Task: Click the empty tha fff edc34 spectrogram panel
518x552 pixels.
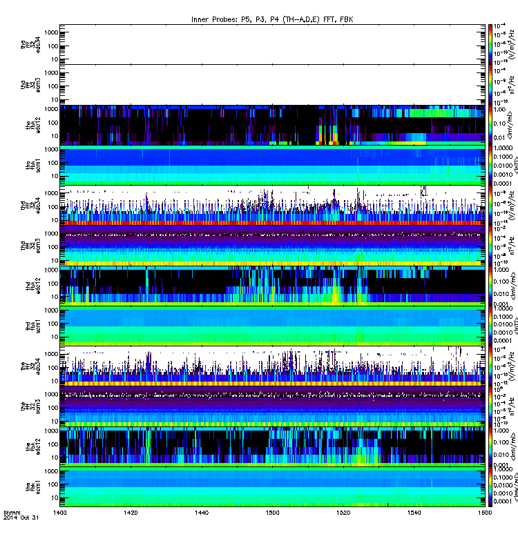Action: pos(272,44)
